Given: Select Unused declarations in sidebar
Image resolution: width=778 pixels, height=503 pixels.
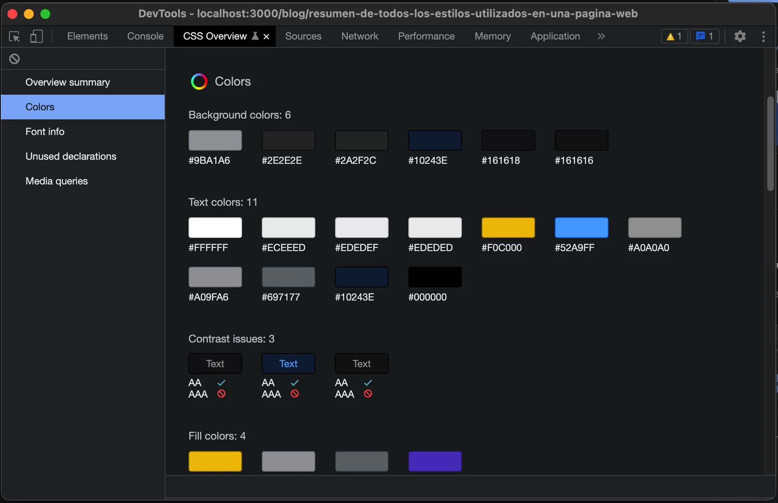Looking at the screenshot, I should click(x=71, y=156).
